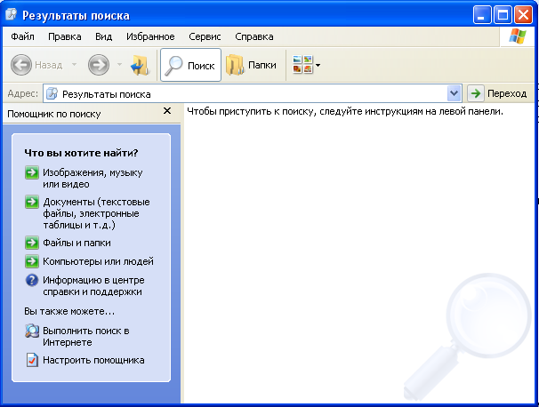Choose Компьютеры или людей search option
The width and height of the screenshot is (539, 407).
click(99, 261)
